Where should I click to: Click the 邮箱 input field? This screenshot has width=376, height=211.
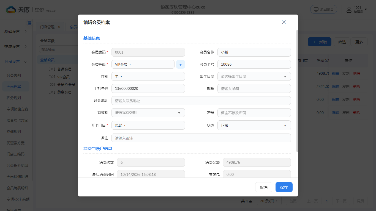254,88
